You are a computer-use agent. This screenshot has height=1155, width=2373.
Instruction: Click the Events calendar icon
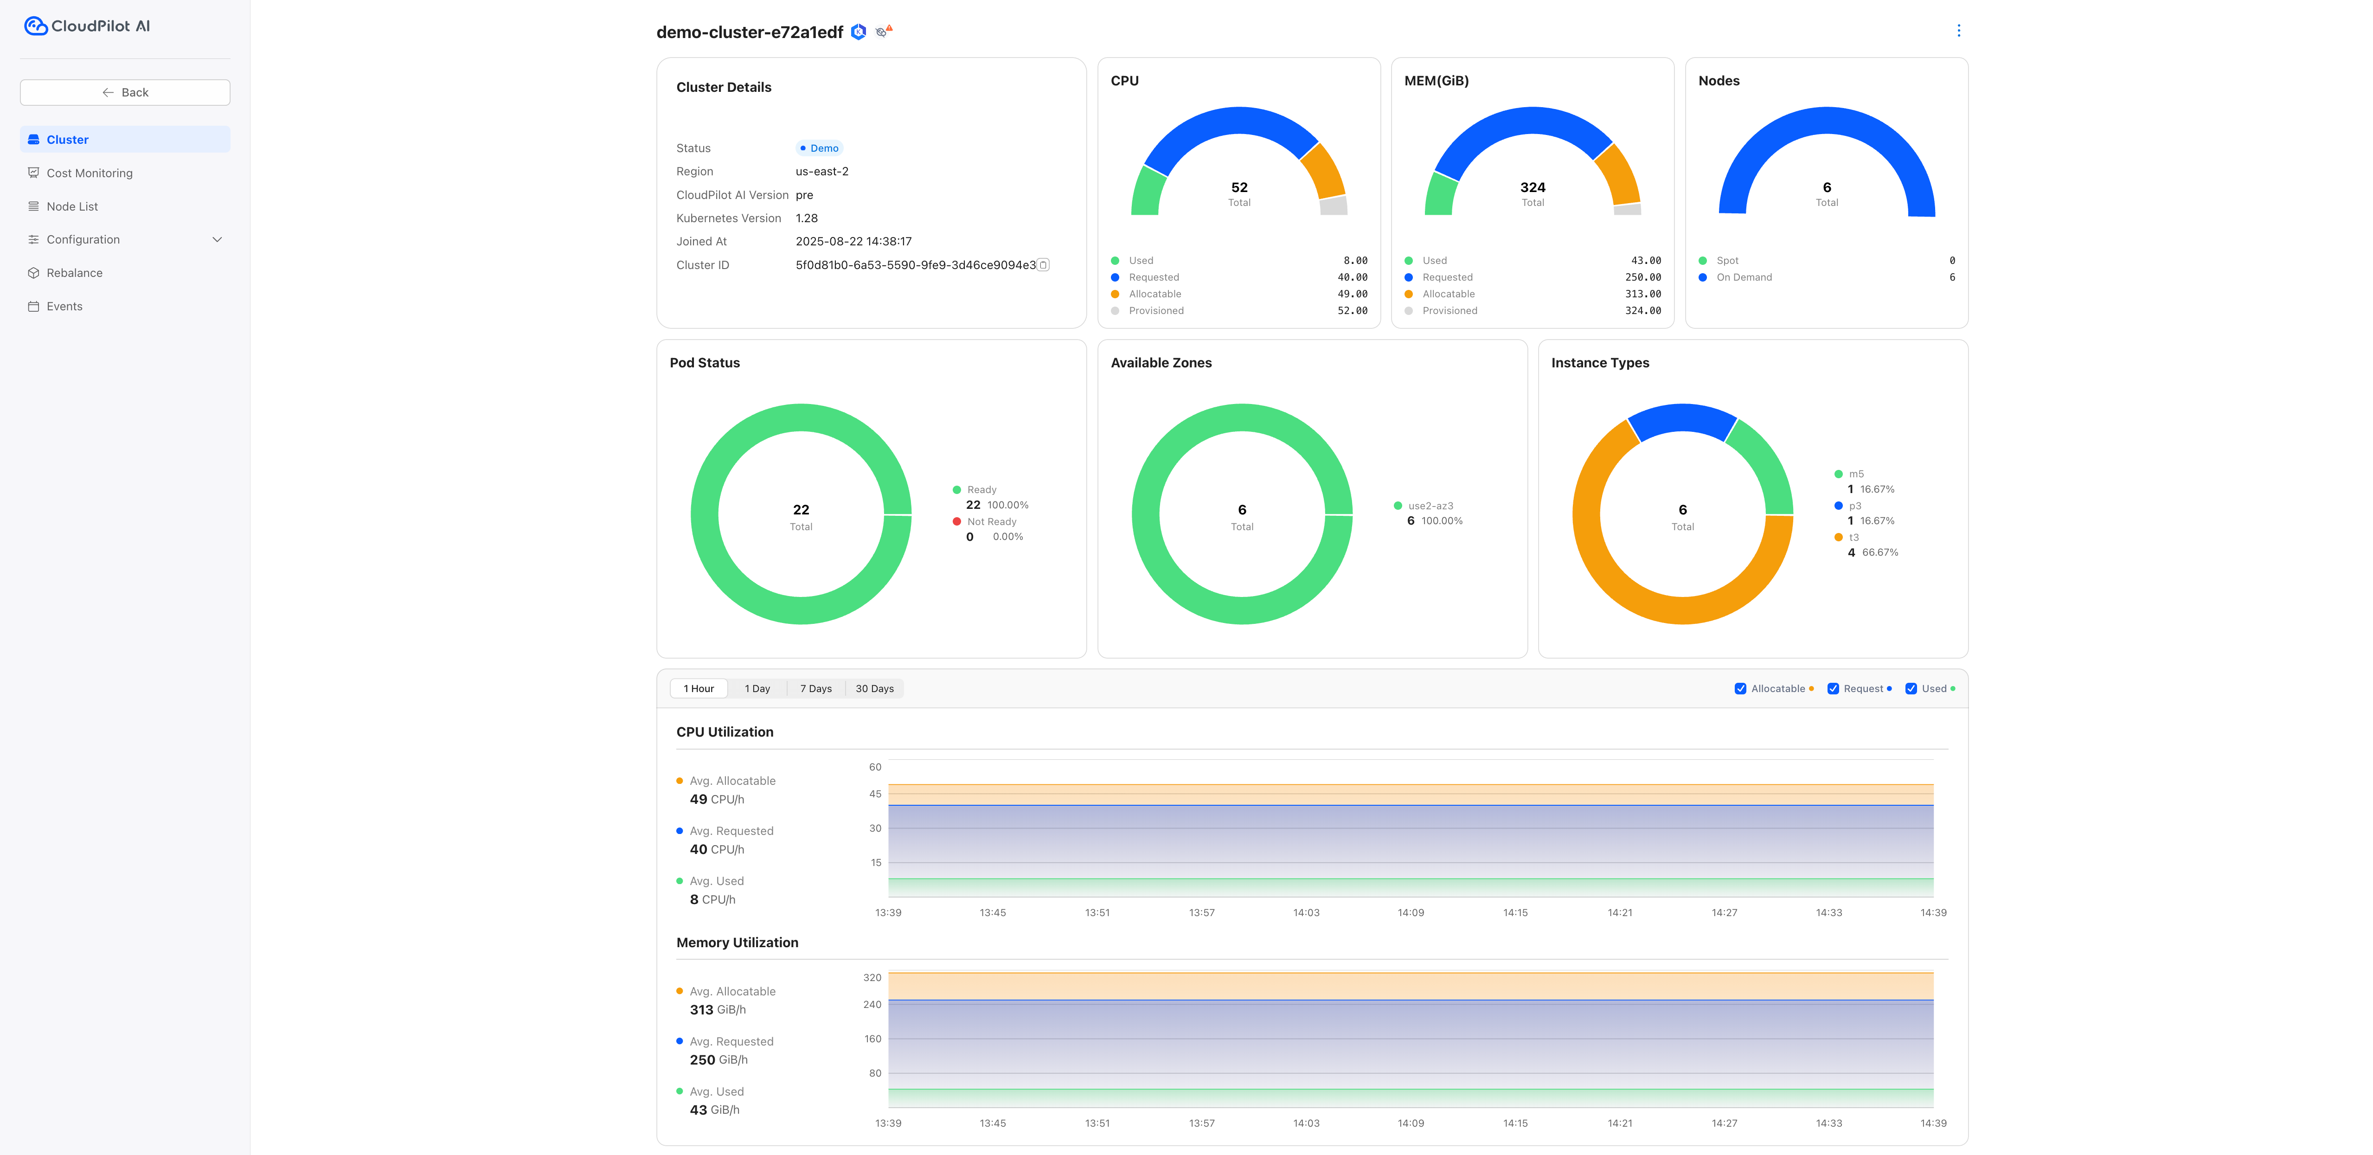click(x=34, y=307)
